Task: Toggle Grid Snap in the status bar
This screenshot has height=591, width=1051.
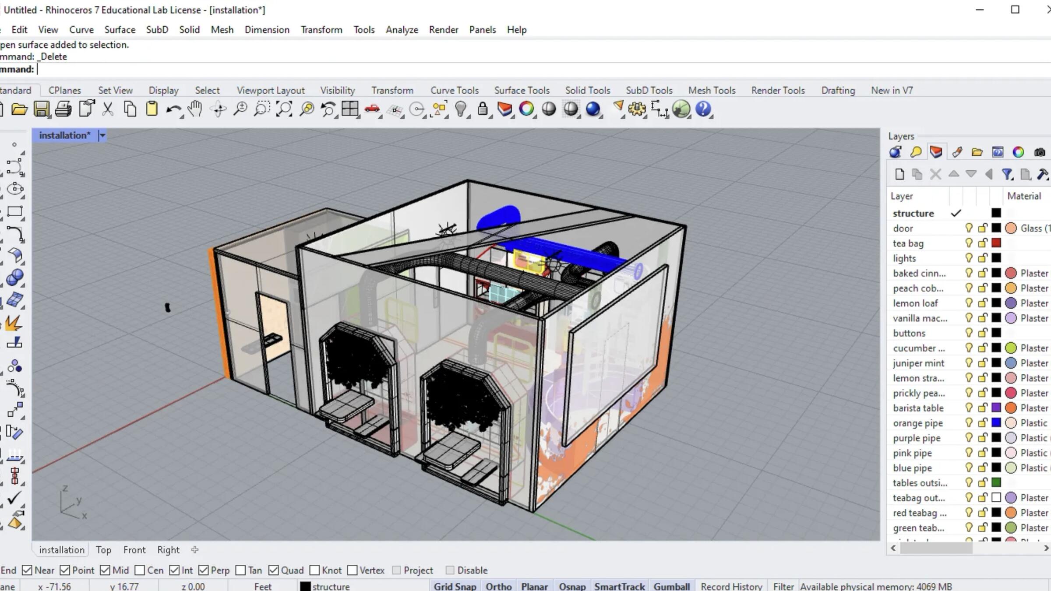Action: (455, 586)
